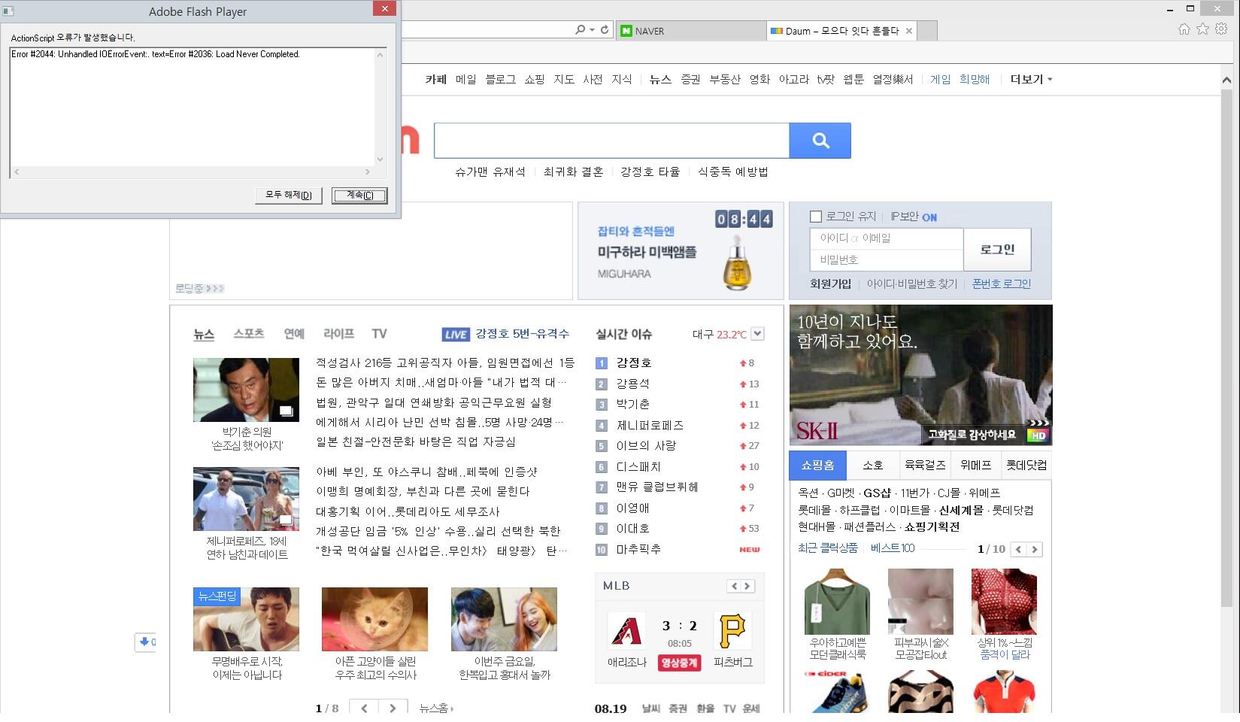Expand the 더보기 menu
The image size is (1240, 722).
point(1031,79)
